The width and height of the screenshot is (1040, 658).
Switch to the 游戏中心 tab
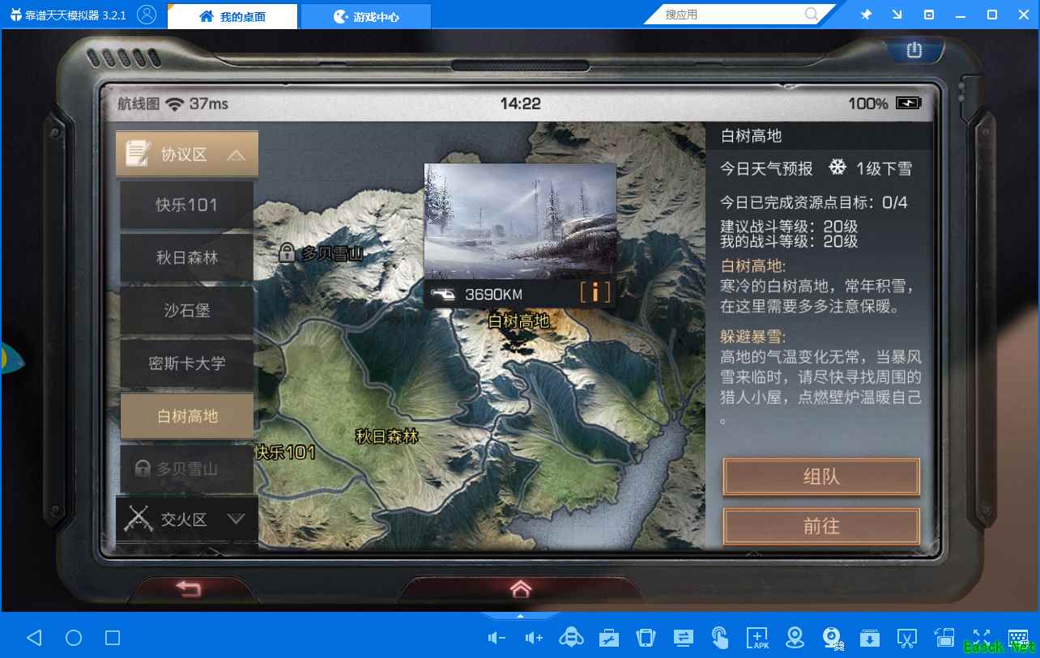click(x=366, y=16)
